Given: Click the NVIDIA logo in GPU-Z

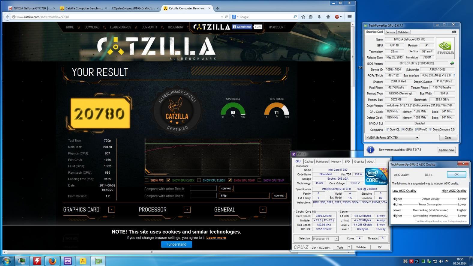Looking at the screenshot, I should coord(445,48).
